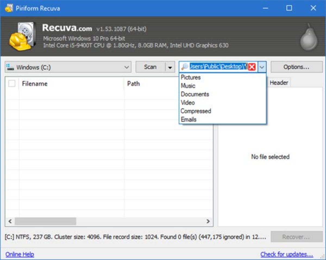Click the Recuva.com version heading

tap(94, 28)
